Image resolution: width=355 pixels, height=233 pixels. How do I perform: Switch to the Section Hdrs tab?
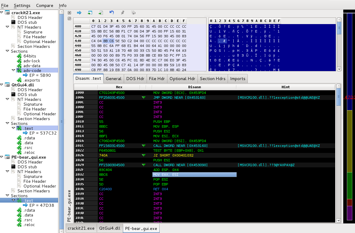[x=213, y=79]
